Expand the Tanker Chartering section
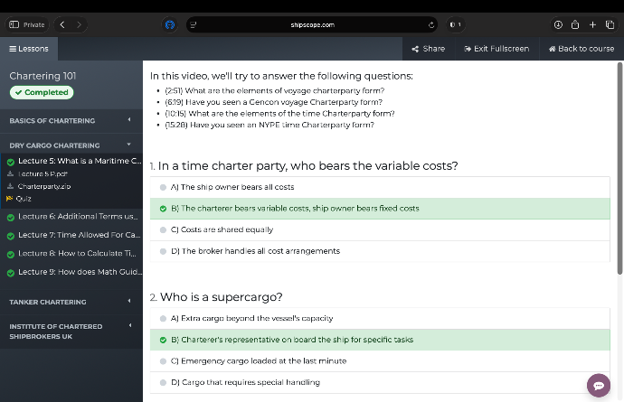624x402 pixels. 128,301
